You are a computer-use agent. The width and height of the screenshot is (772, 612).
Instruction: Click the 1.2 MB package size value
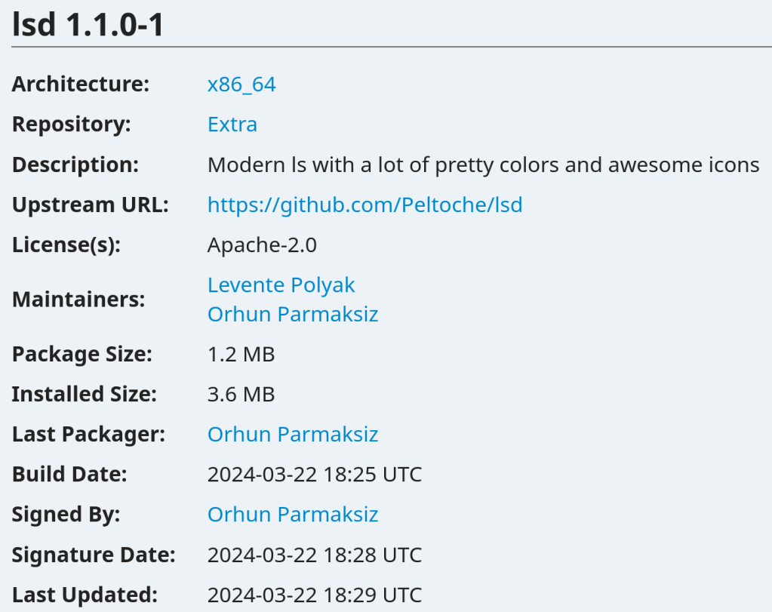[241, 354]
